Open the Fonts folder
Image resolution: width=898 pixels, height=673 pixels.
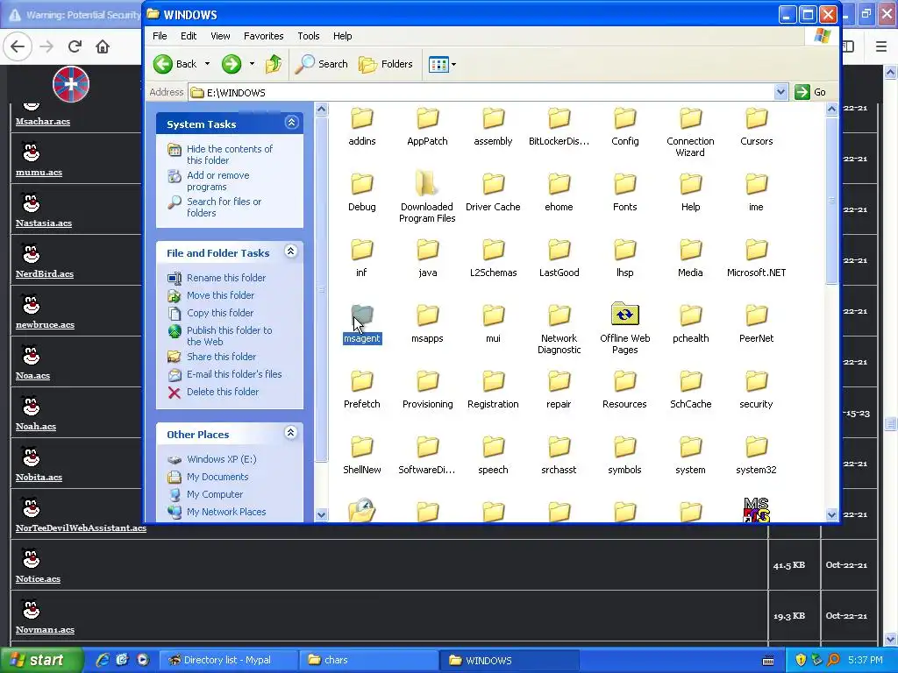tap(624, 193)
